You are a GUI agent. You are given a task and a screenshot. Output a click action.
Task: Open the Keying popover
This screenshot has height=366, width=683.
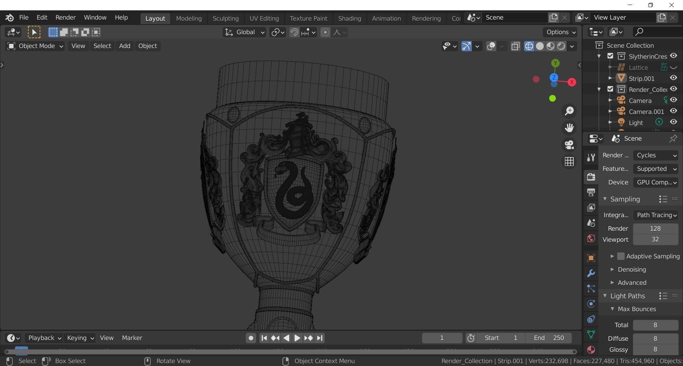click(80, 338)
